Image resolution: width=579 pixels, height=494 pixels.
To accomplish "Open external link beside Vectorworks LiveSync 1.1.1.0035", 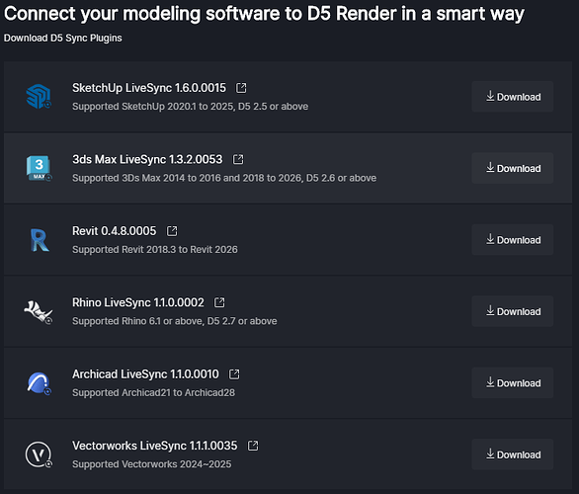I will [x=253, y=446].
